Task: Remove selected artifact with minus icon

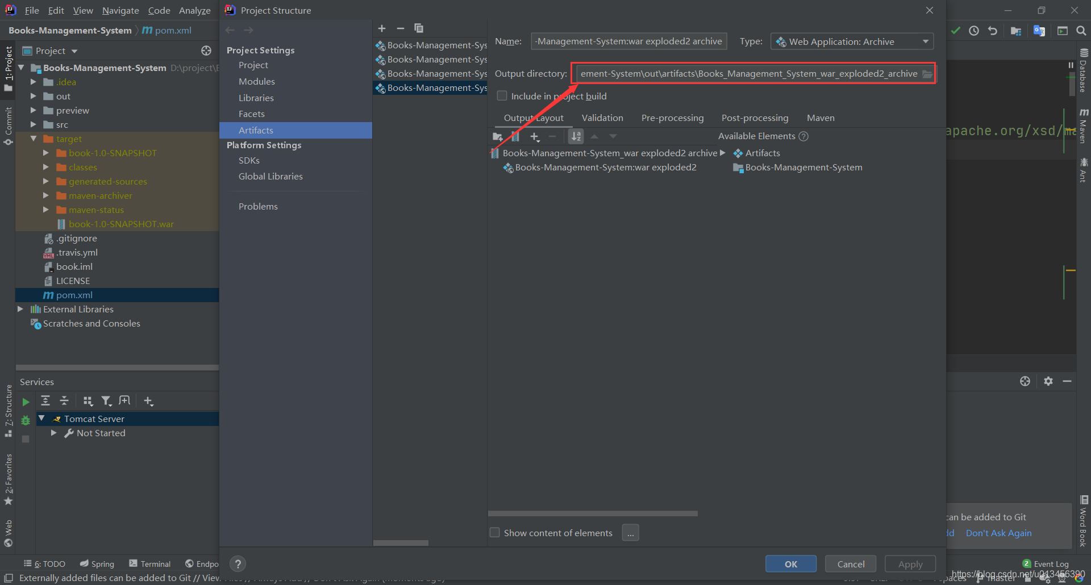Action: (400, 28)
